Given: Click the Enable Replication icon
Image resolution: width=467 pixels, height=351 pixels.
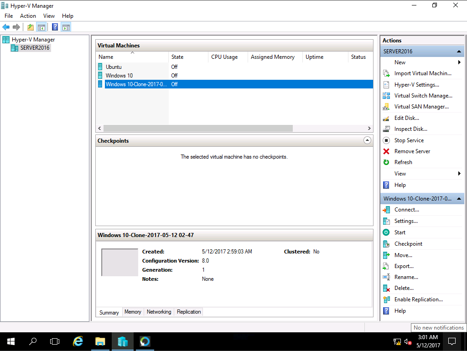Looking at the screenshot, I should 386,299.
